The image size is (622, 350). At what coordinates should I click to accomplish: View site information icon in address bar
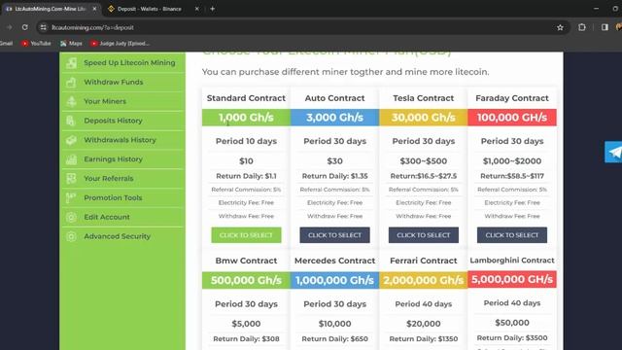point(43,27)
